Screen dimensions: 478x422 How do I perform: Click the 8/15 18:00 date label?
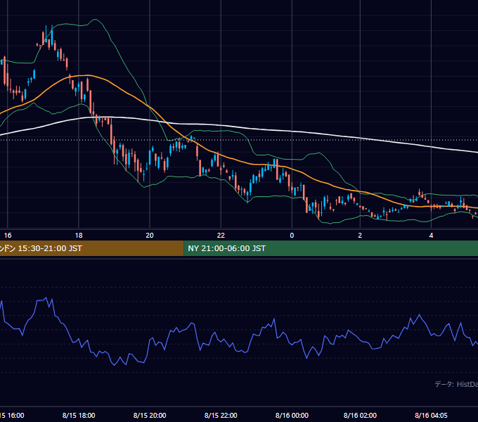tap(79, 415)
